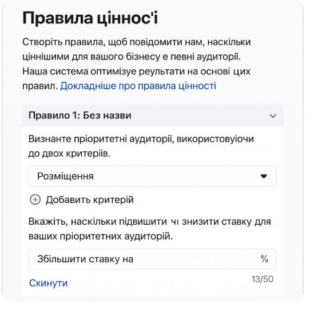Click the Скинути reset link

(48, 283)
